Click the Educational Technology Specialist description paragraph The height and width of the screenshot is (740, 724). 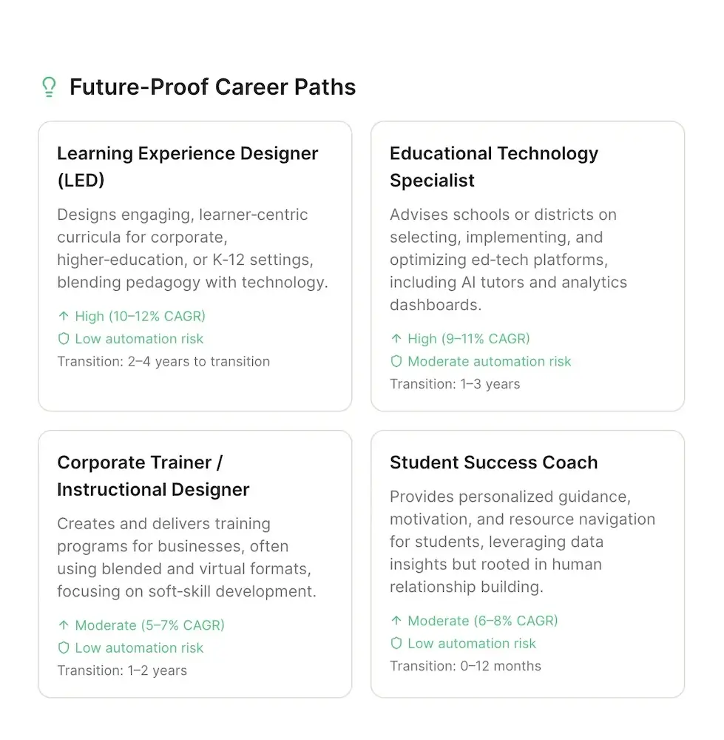508,260
